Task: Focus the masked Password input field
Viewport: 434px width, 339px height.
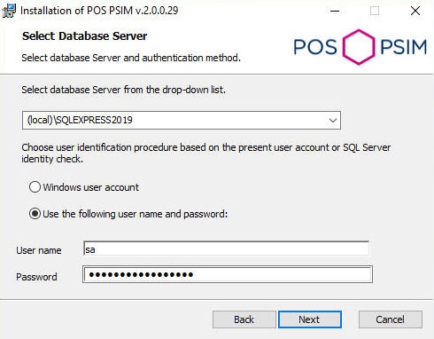Action: pyautogui.click(x=228, y=274)
